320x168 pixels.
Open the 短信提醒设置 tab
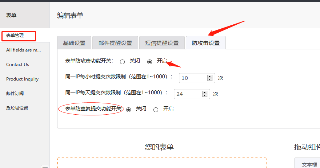[161, 43]
